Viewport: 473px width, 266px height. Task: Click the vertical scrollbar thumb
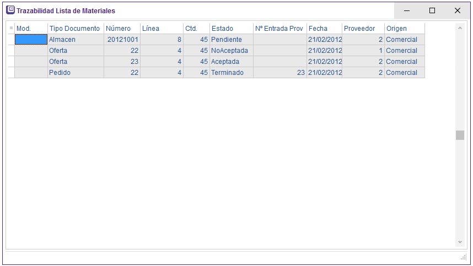[460, 135]
